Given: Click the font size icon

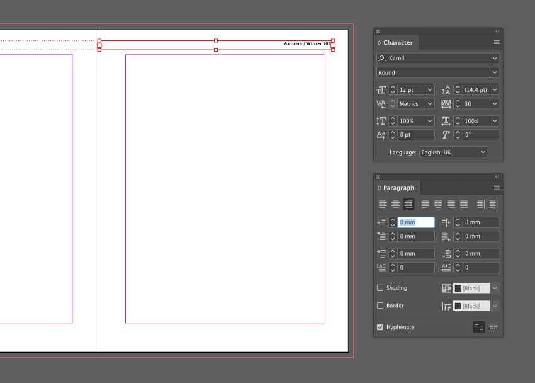Looking at the screenshot, I should click(381, 90).
